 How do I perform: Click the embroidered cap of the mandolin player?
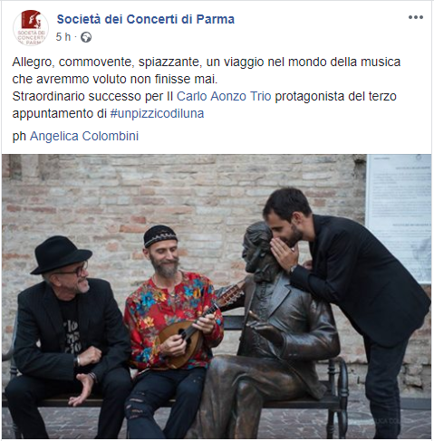(160, 235)
